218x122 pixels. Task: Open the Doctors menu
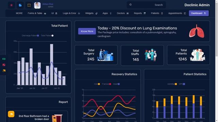click(121, 13)
